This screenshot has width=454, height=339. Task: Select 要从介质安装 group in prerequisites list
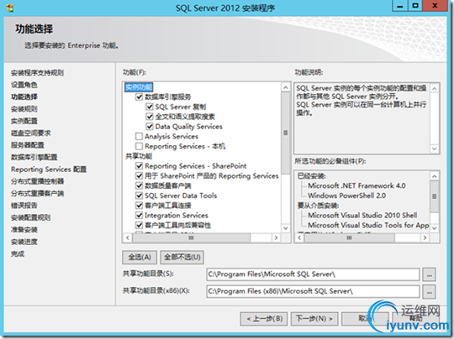point(318,206)
